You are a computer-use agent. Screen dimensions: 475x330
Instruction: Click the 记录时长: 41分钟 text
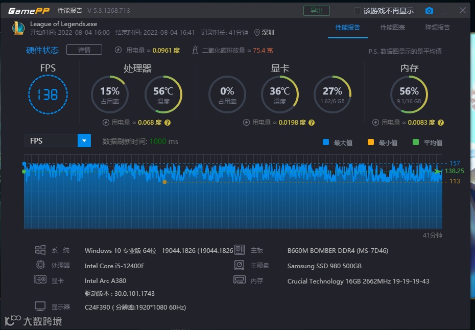point(224,33)
